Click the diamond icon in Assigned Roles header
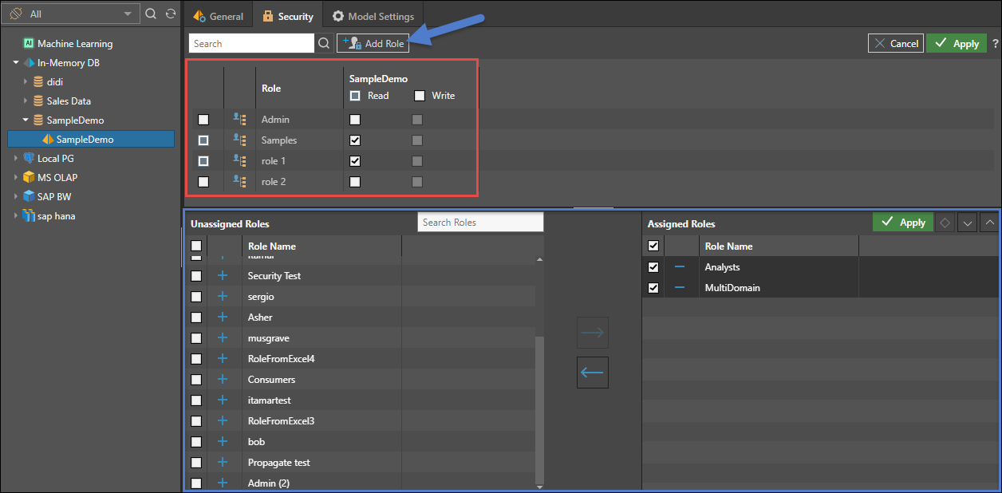The width and height of the screenshot is (1002, 493). pos(945,223)
